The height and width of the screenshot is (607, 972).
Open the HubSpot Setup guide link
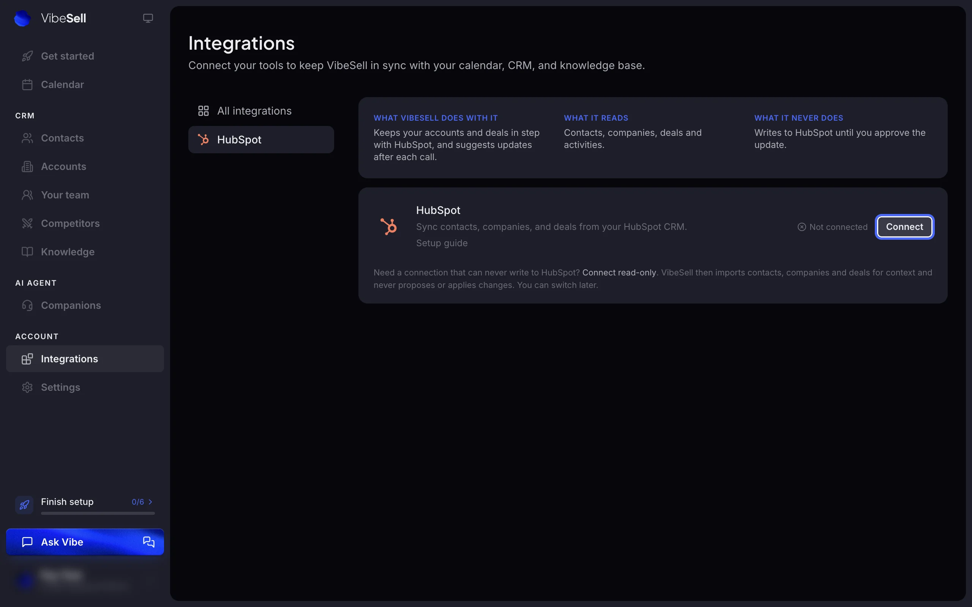(442, 243)
